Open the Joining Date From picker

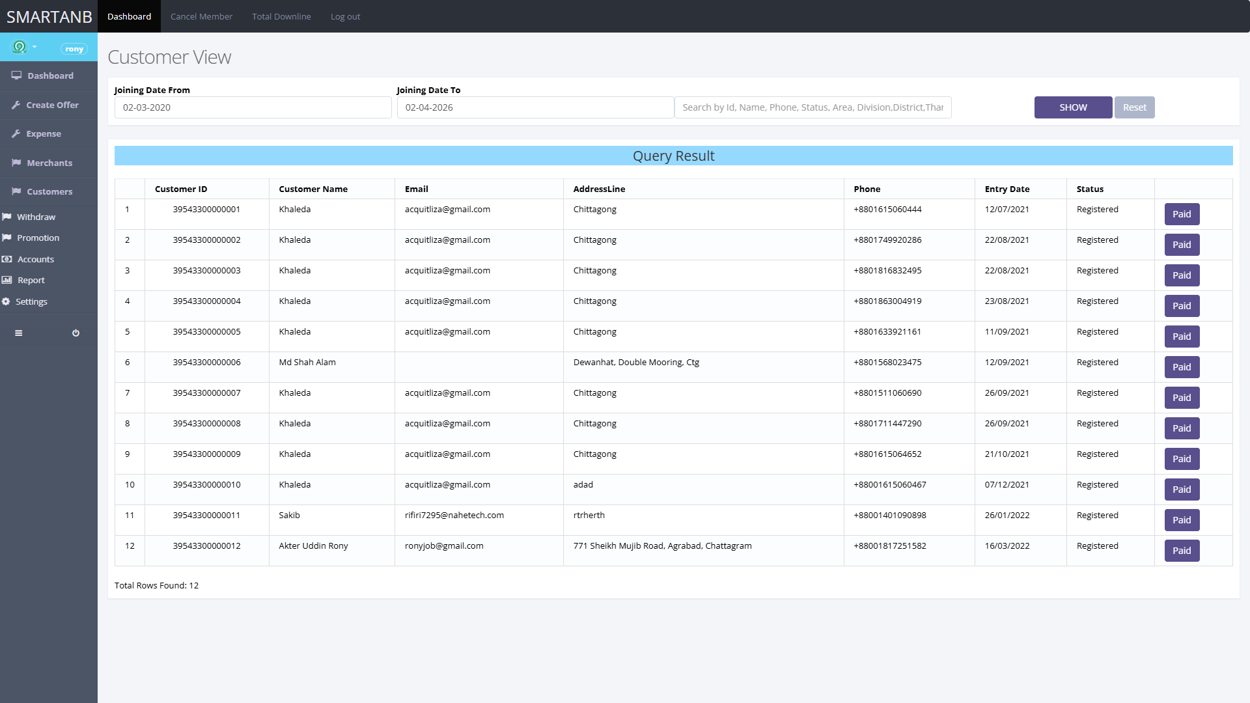[253, 107]
